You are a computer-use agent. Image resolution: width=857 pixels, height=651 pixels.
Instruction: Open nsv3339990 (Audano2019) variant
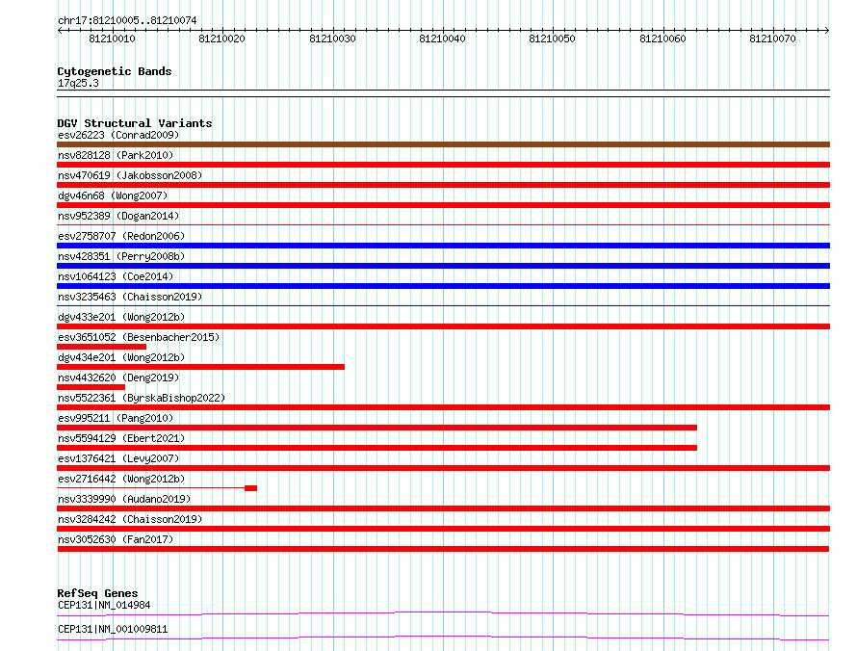pyautogui.click(x=124, y=499)
